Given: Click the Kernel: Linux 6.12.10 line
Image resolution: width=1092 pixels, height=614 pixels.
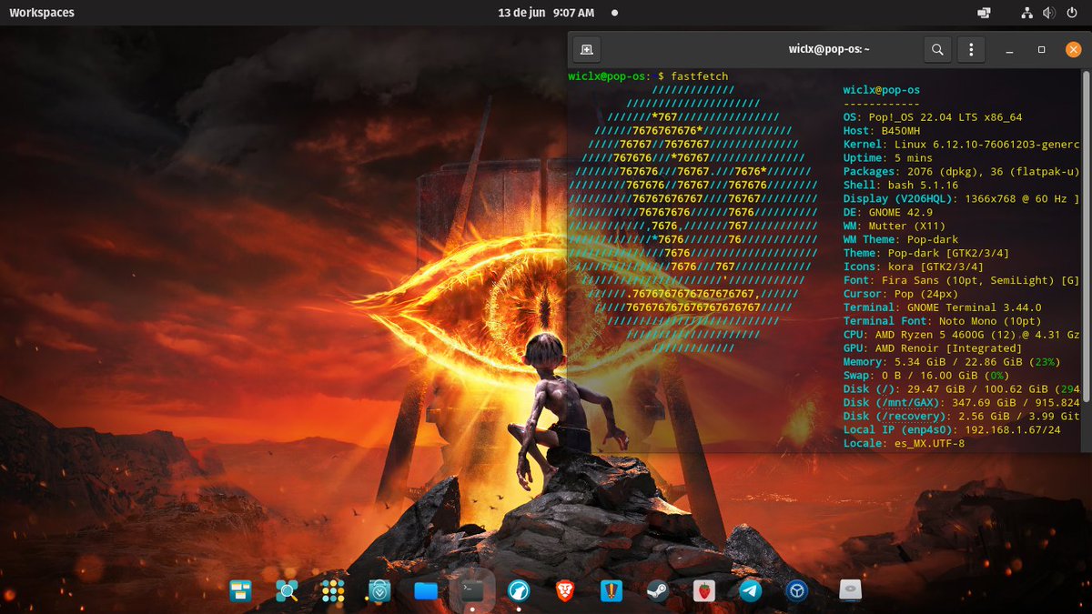Looking at the screenshot, I should tap(961, 145).
